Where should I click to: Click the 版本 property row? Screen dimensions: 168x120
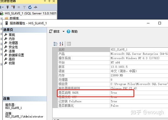tap(113, 67)
